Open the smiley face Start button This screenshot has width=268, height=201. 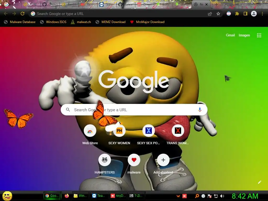pyautogui.click(x=7, y=196)
